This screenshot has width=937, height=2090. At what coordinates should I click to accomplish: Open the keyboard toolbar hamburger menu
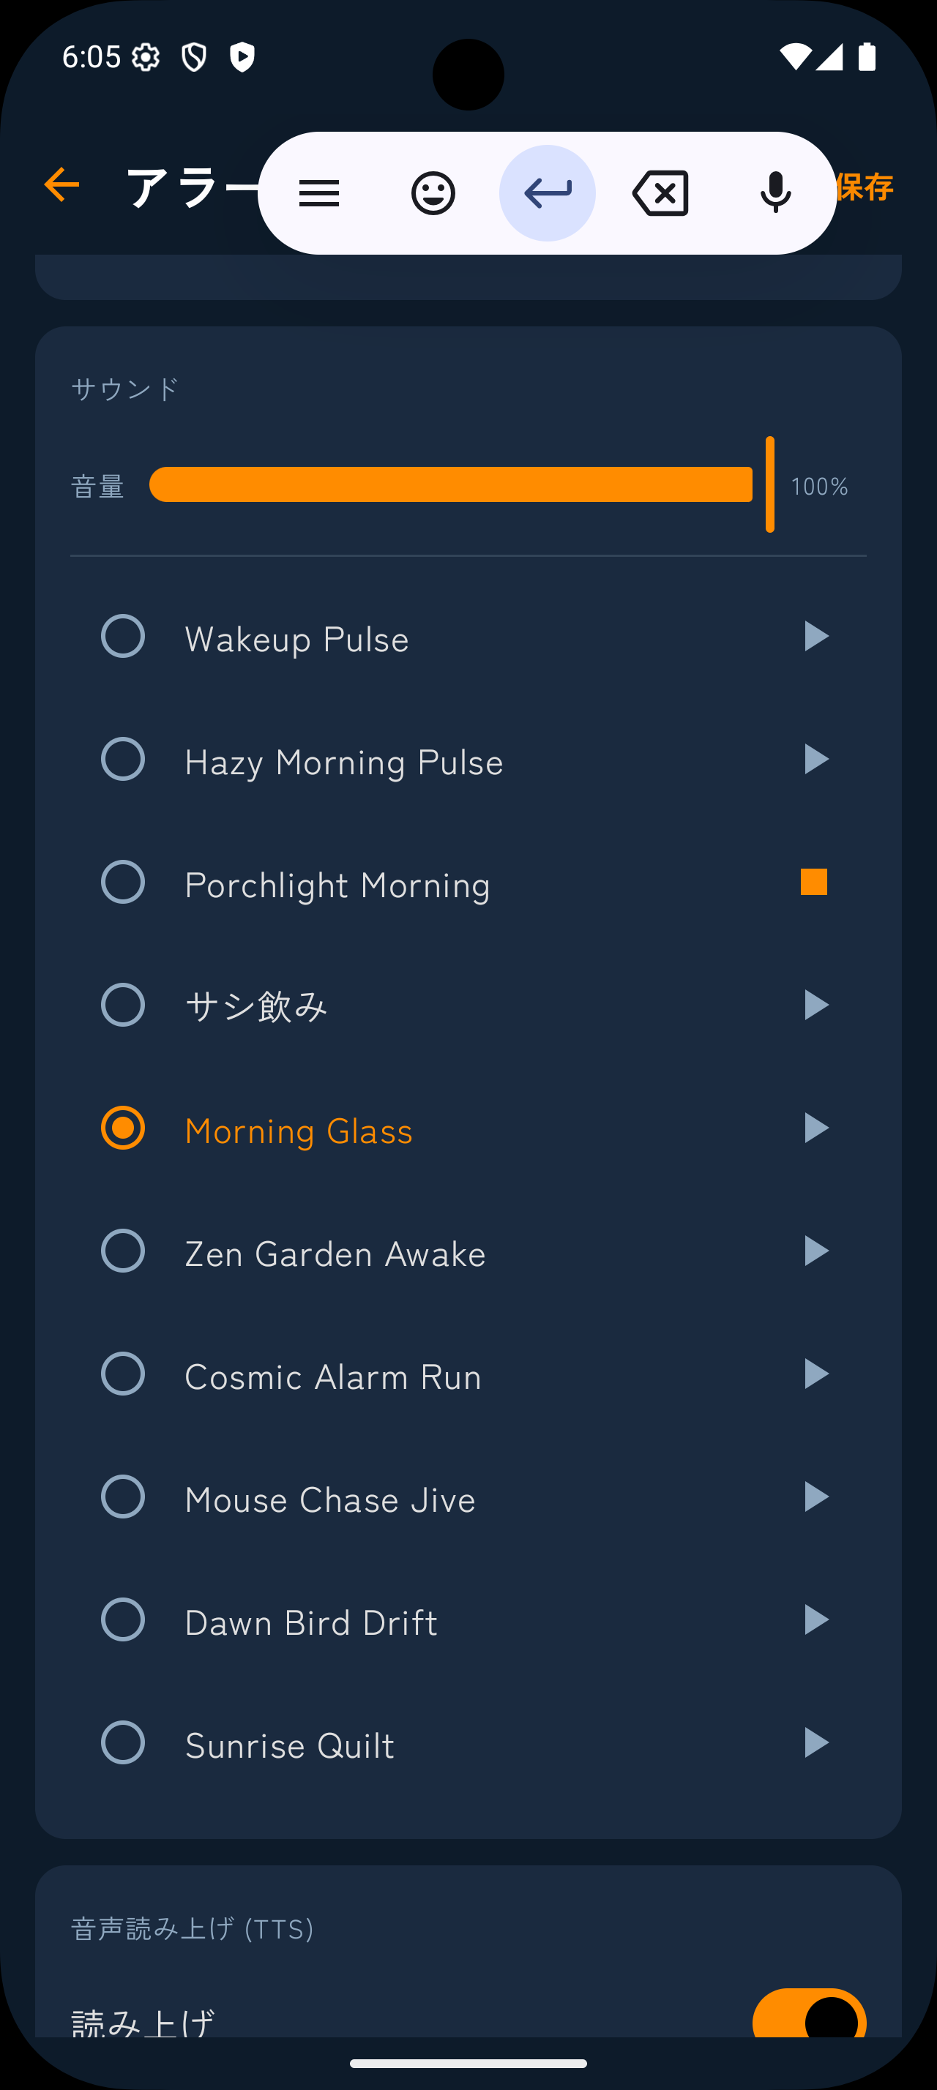[x=319, y=193]
